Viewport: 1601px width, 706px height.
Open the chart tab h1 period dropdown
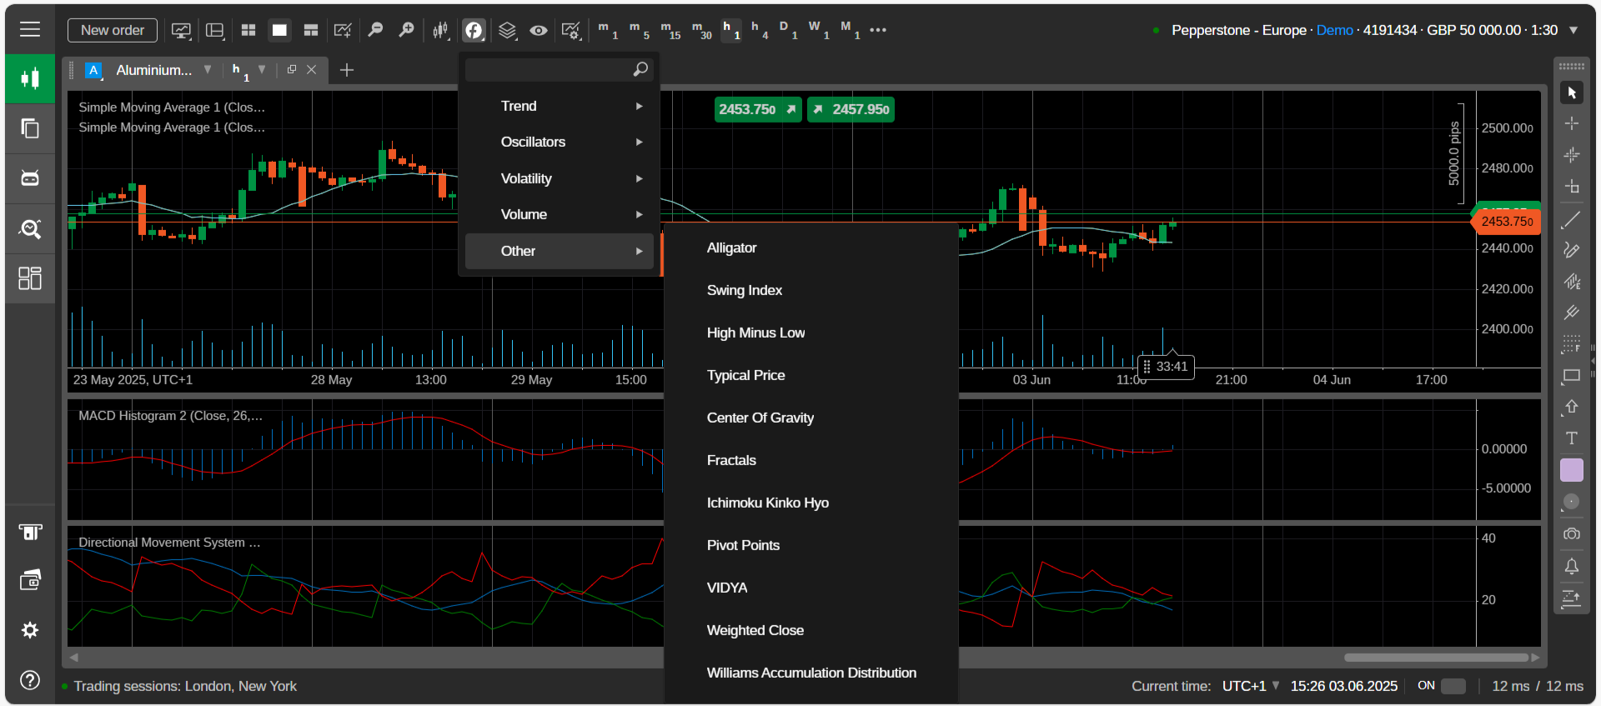pyautogui.click(x=262, y=69)
